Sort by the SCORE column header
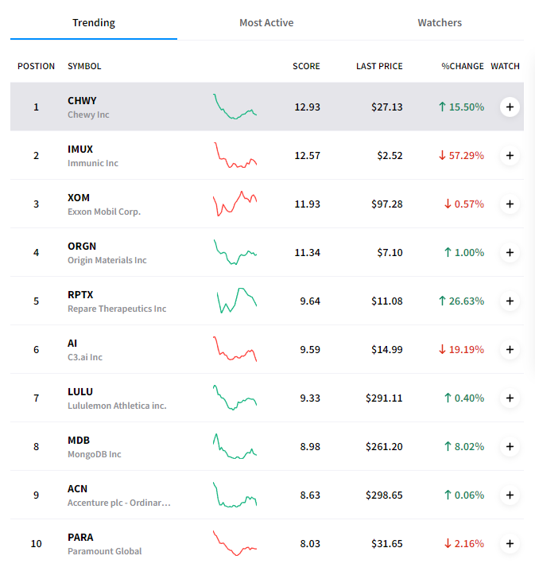Image resolution: width=535 pixels, height=575 pixels. pos(306,66)
